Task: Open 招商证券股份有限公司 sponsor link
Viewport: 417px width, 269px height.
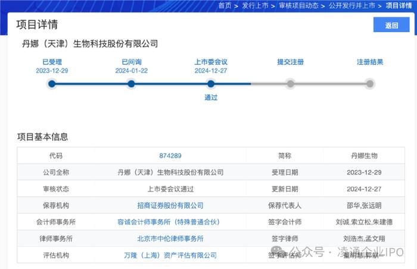Action: (x=170, y=205)
